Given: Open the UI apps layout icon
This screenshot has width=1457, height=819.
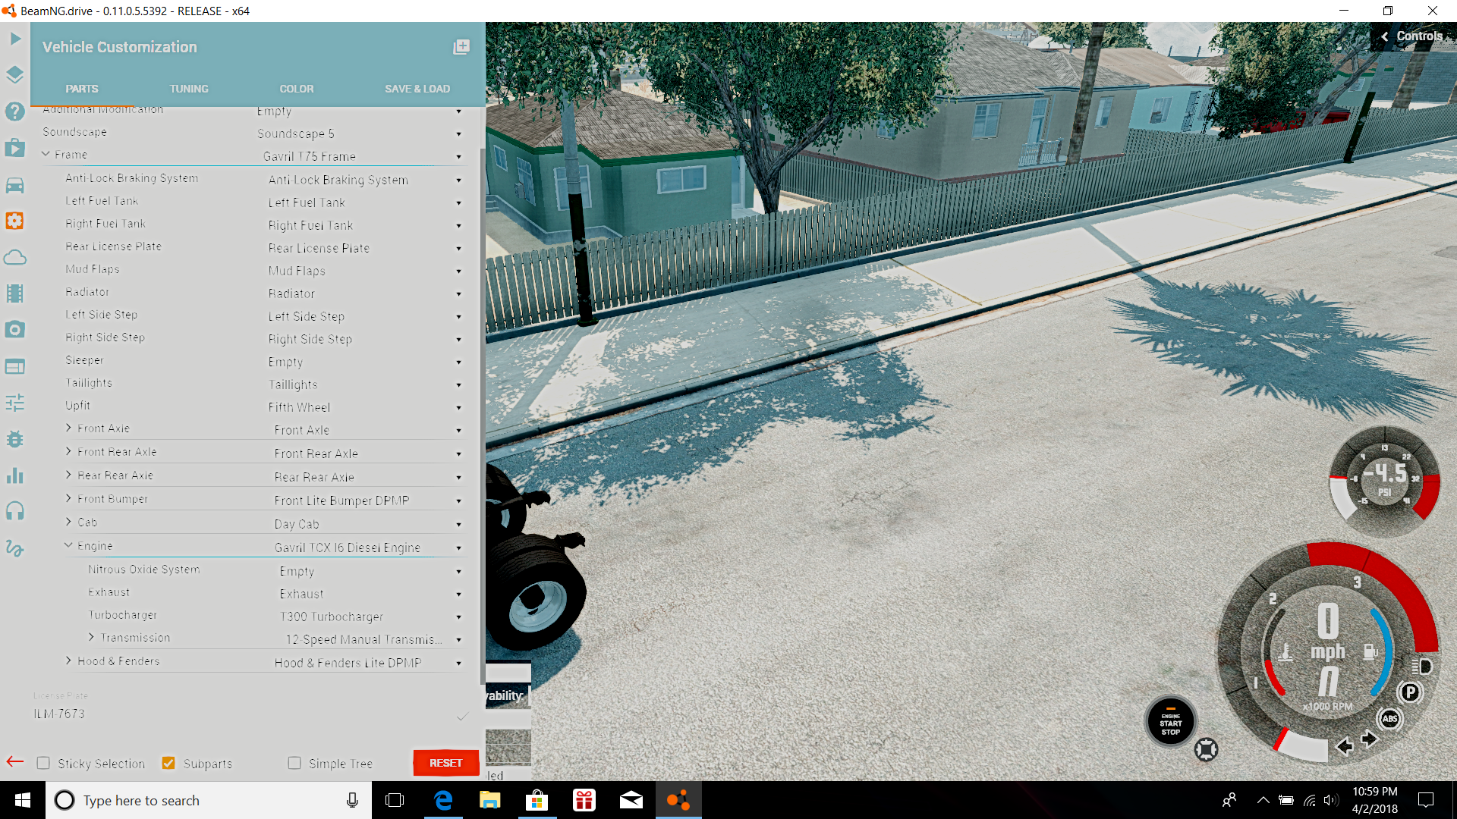Looking at the screenshot, I should pos(15,366).
